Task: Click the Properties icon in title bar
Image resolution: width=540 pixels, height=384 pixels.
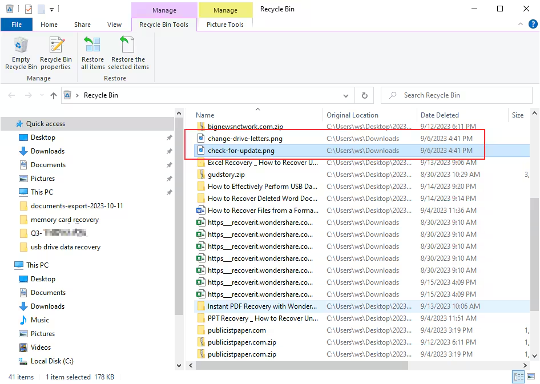Action: [x=29, y=9]
